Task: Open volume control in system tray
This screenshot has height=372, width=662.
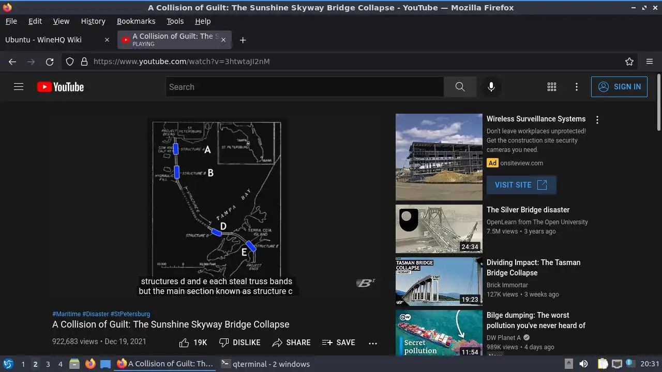Action: pyautogui.click(x=583, y=364)
